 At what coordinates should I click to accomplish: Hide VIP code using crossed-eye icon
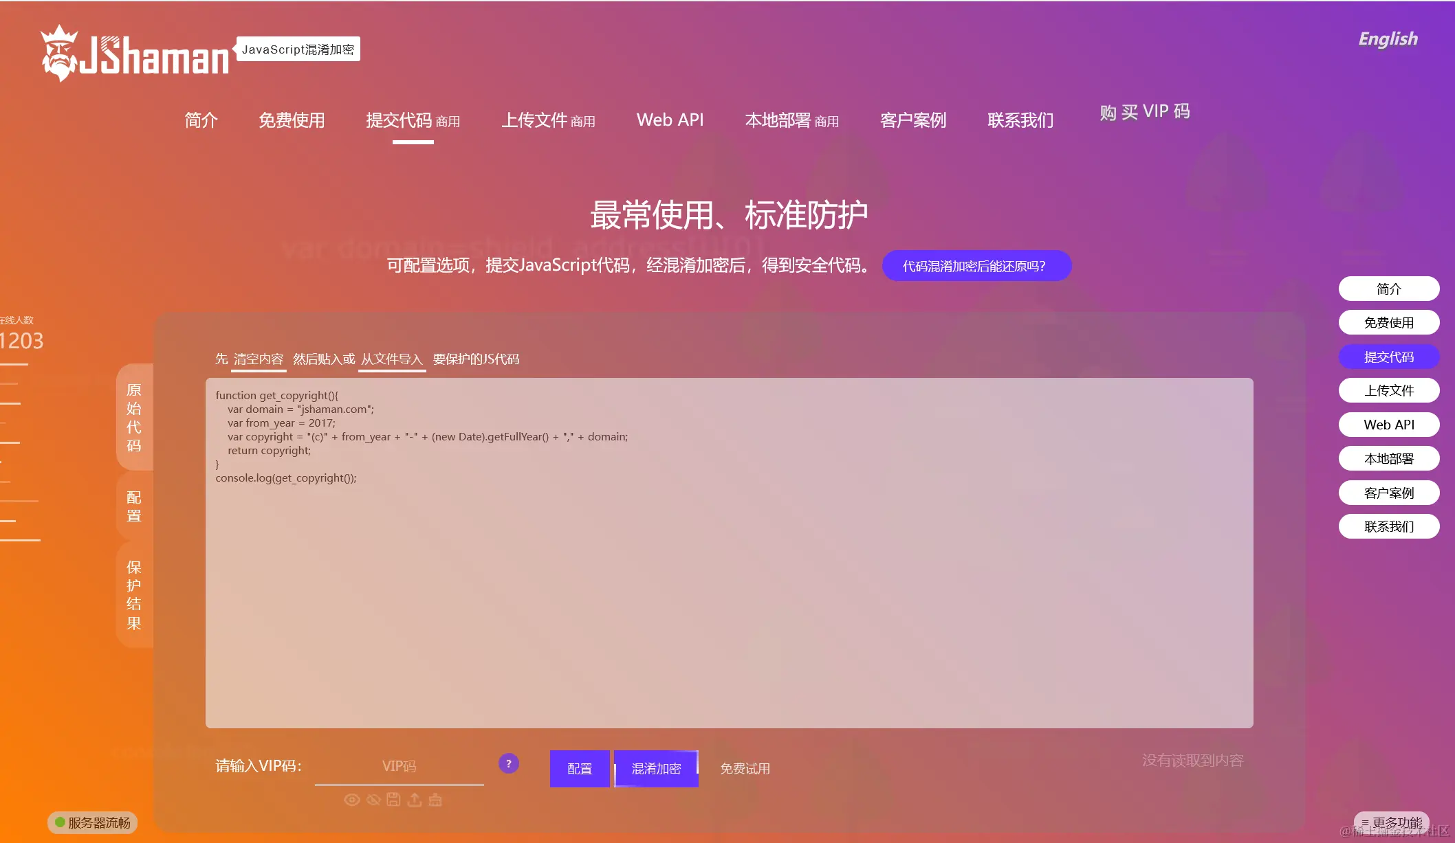pos(373,800)
